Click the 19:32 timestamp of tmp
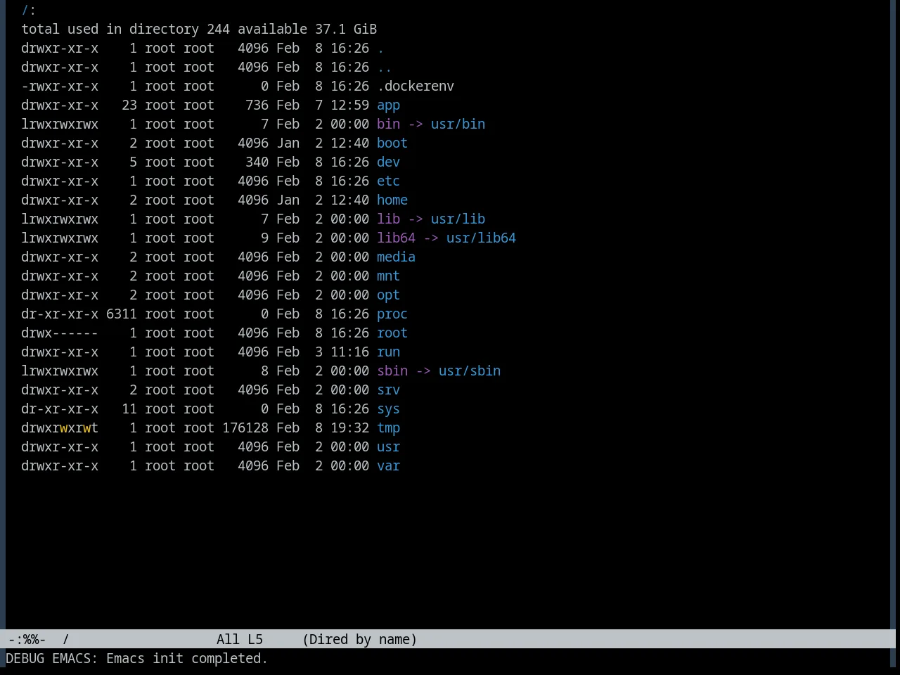900x675 pixels. [x=349, y=428]
